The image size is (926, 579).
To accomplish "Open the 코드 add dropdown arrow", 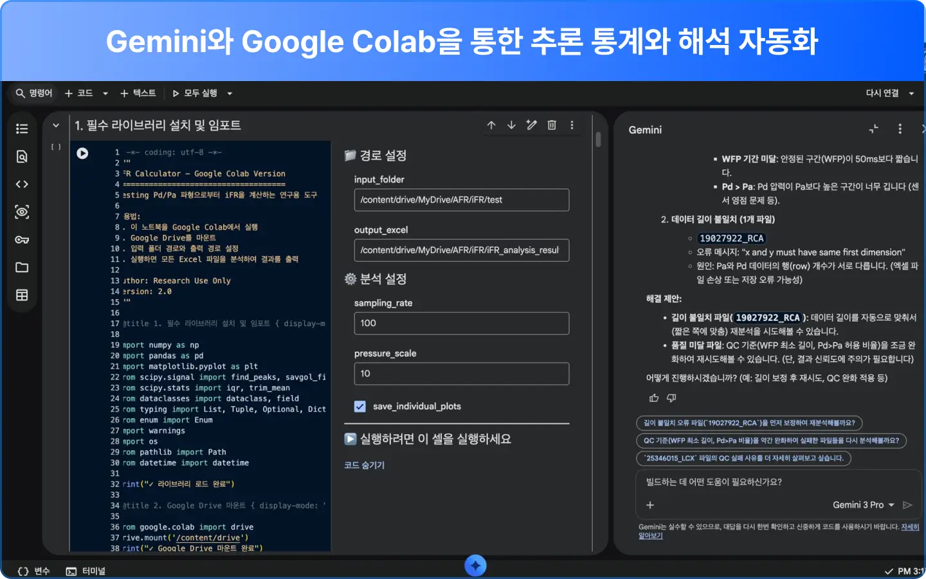I will pos(105,93).
